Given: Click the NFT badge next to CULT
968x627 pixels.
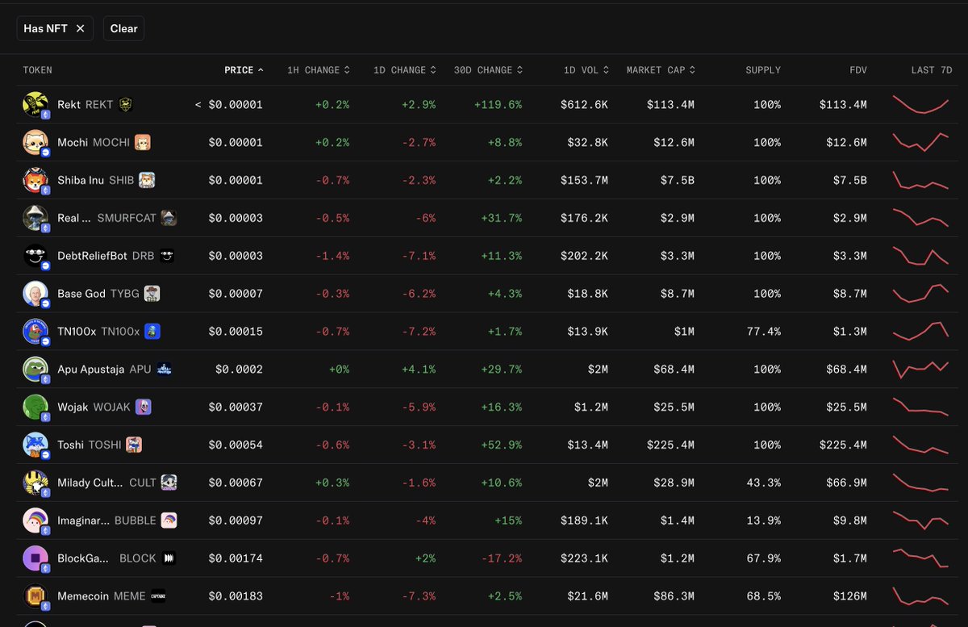Looking at the screenshot, I should tap(169, 483).
